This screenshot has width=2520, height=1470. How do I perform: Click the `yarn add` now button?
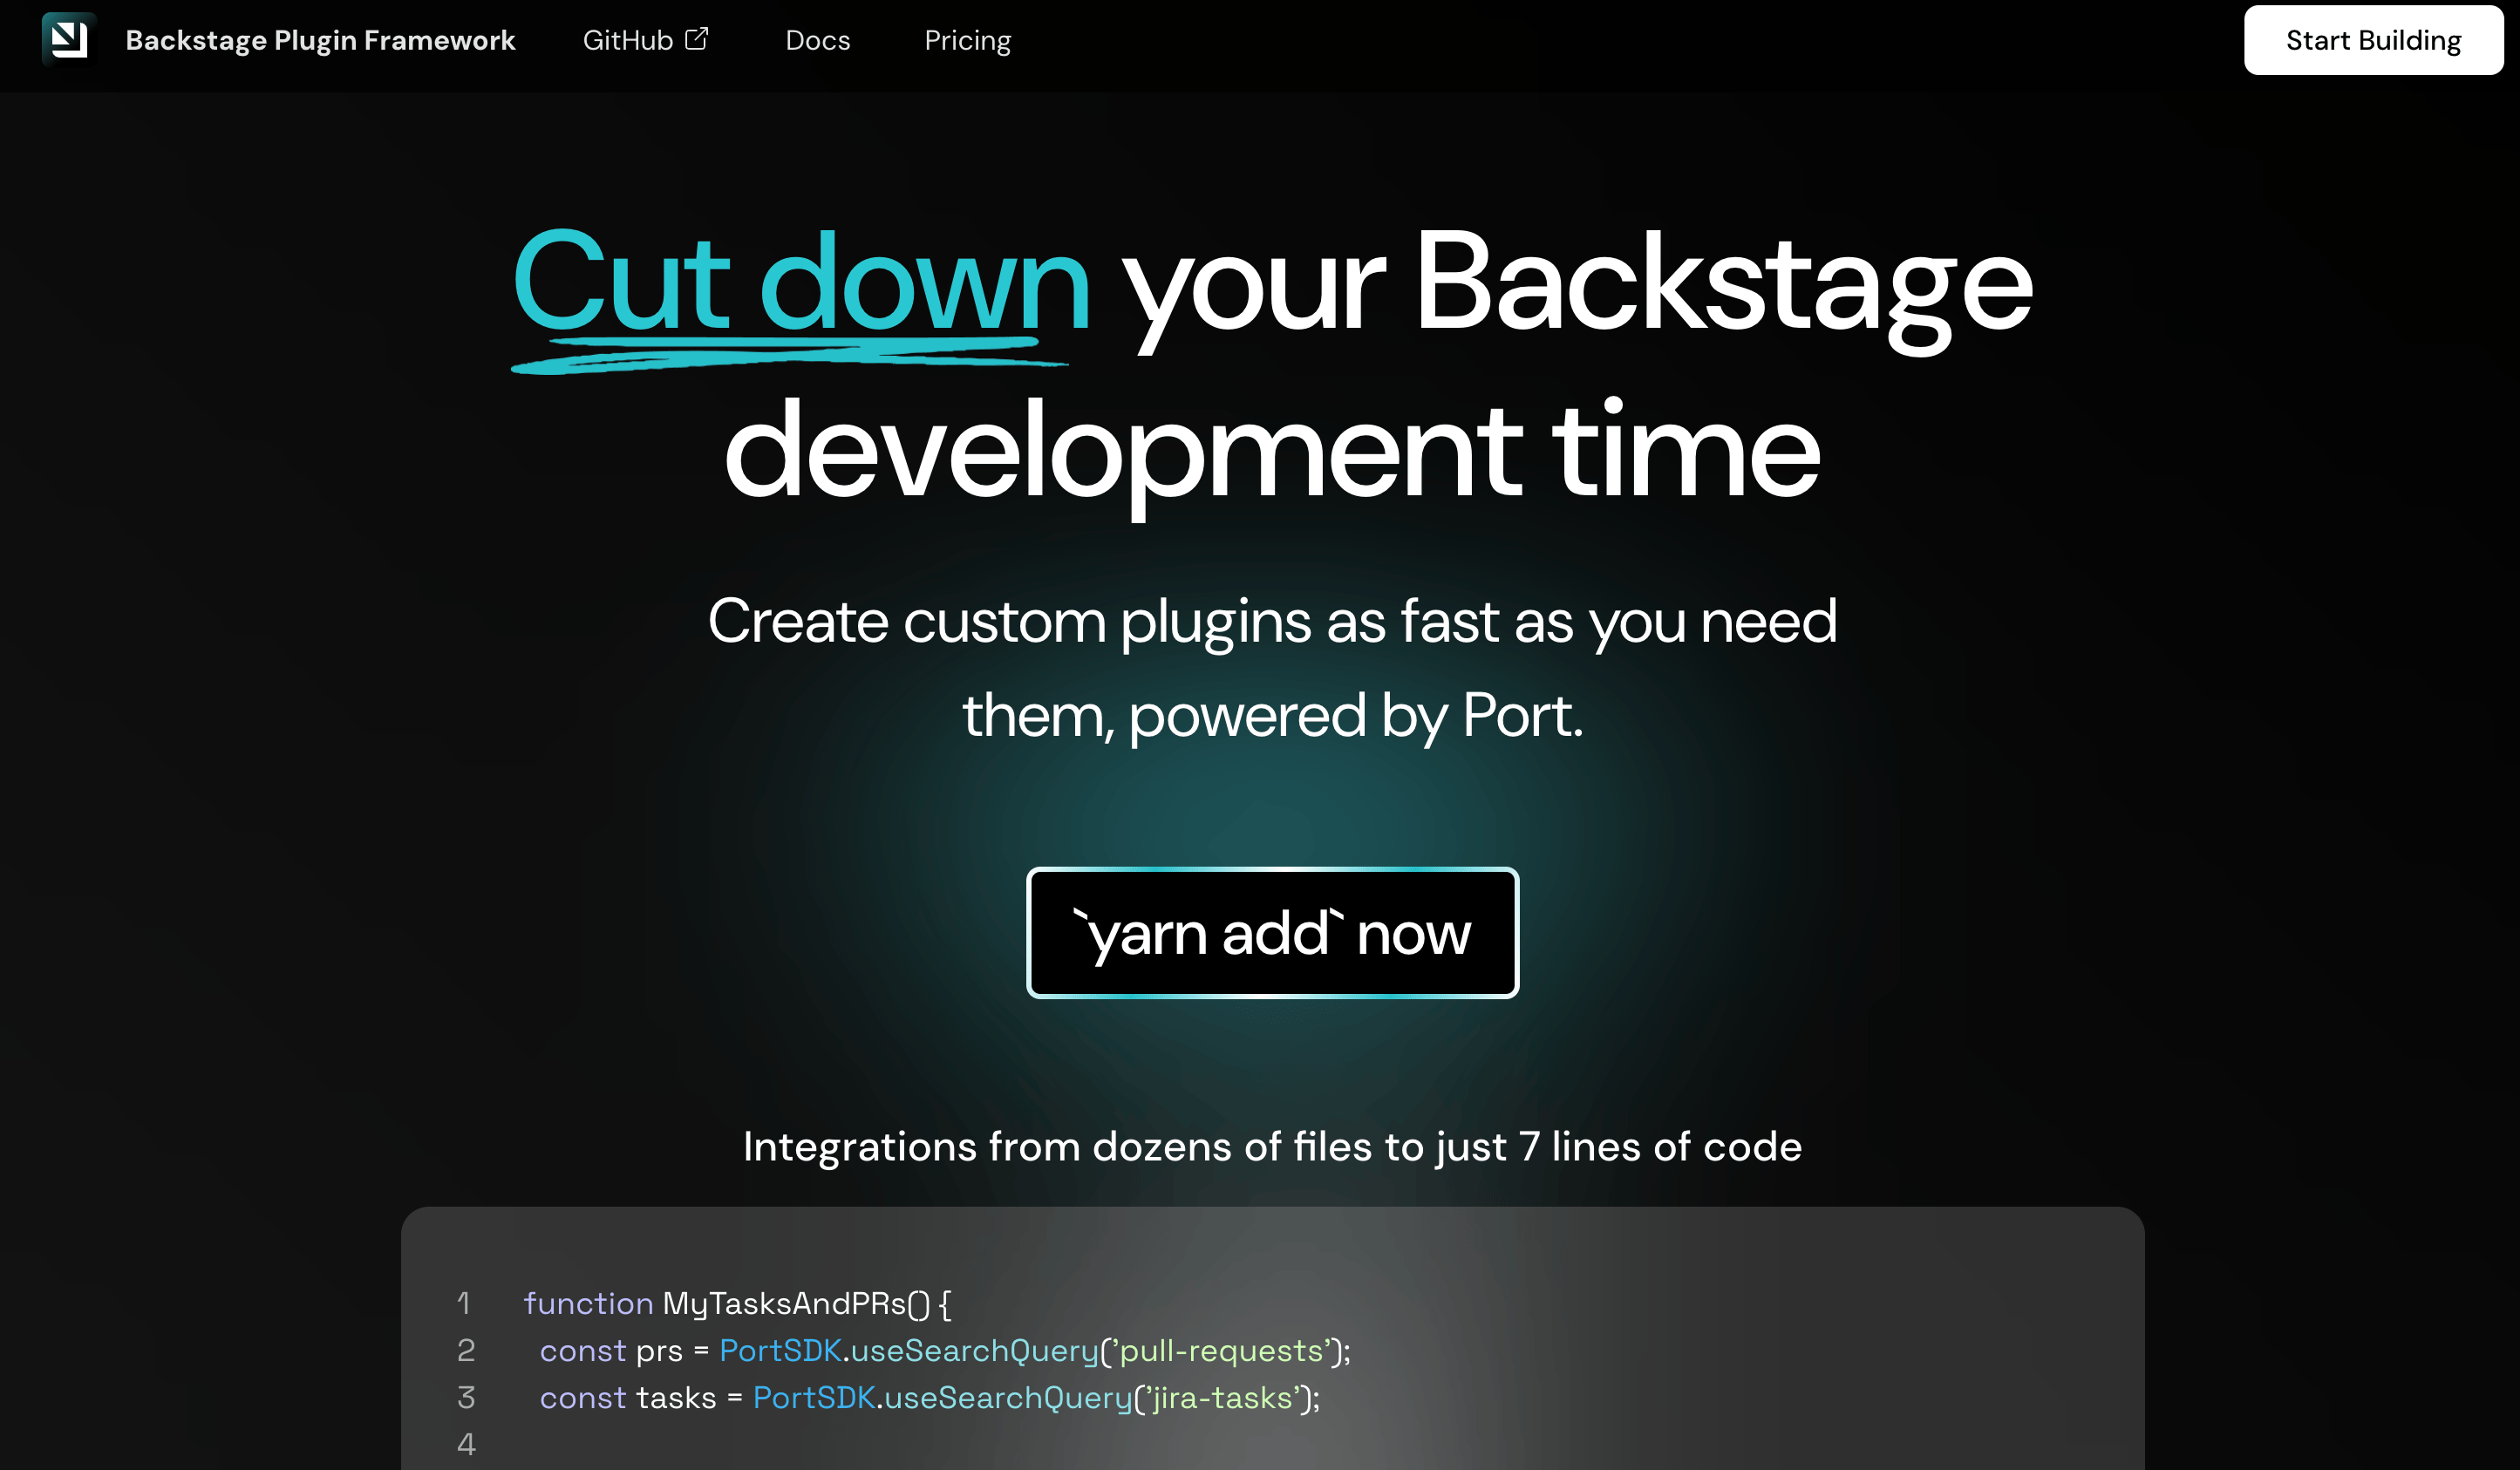1272,932
